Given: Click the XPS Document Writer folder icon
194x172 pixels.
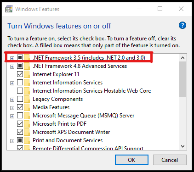Looking at the screenshot, I should [x=27, y=132].
